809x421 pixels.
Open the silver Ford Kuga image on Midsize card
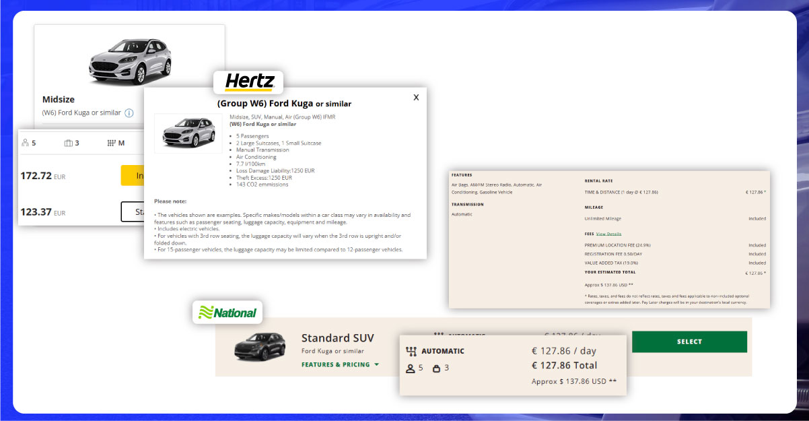pos(129,61)
